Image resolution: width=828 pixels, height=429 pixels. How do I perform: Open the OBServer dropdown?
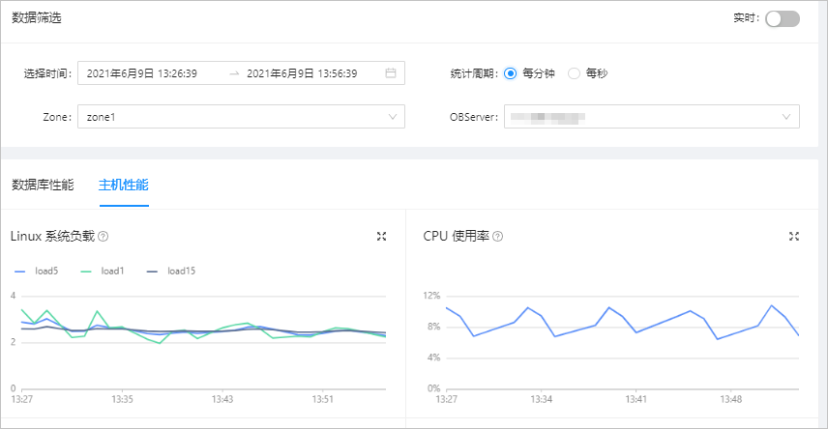[x=652, y=117]
